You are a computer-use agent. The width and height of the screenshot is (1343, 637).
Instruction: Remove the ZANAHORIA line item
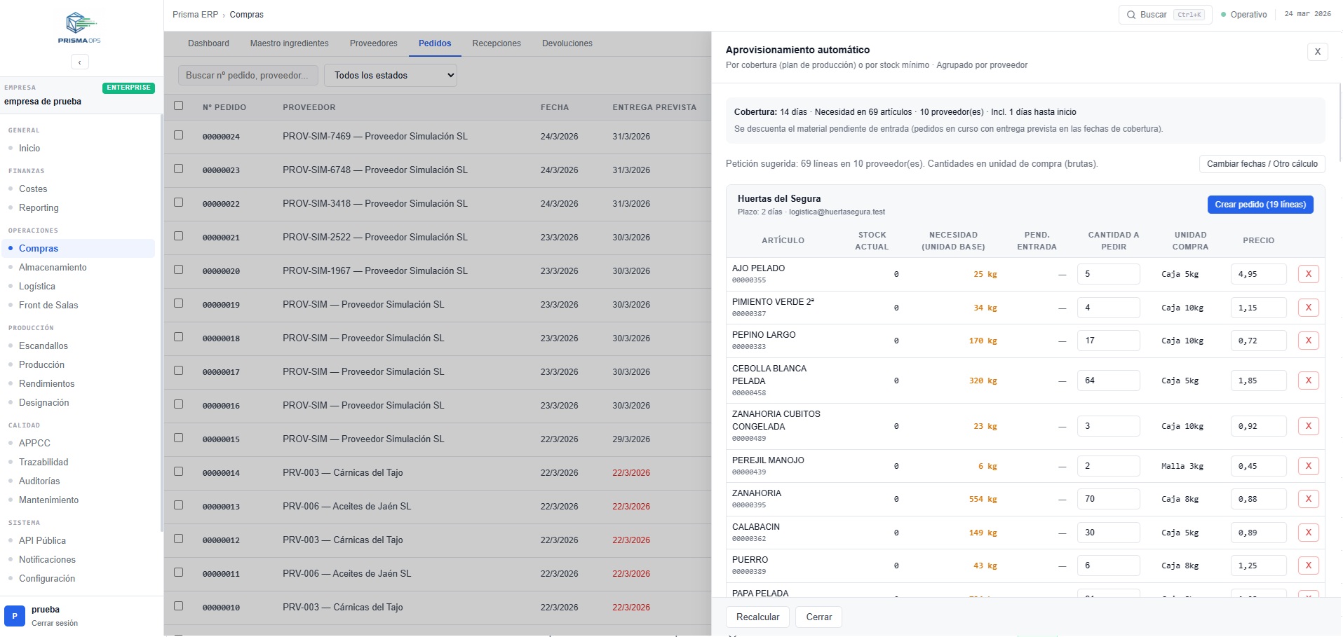pos(1308,499)
